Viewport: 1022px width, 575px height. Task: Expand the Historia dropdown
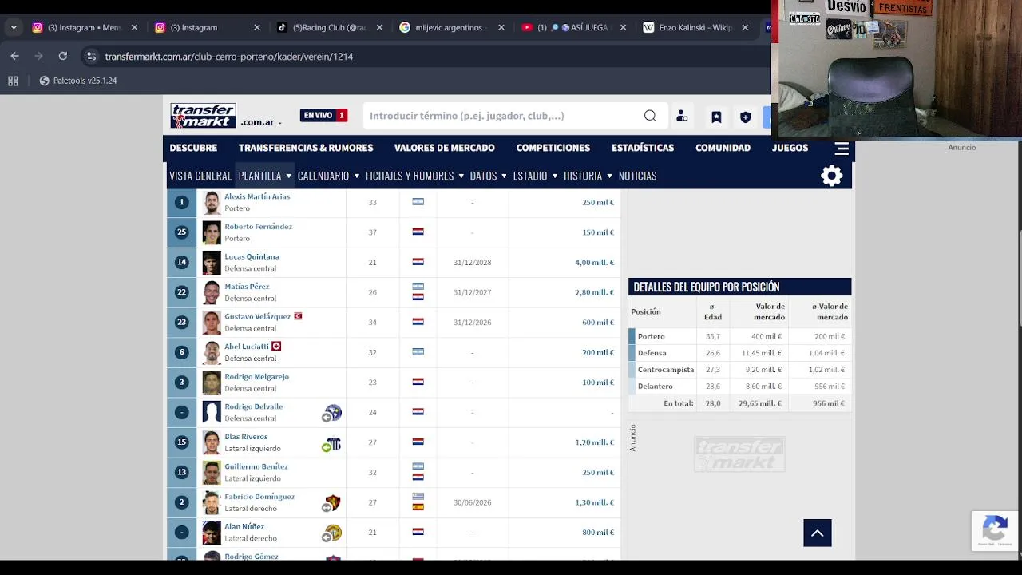click(609, 176)
